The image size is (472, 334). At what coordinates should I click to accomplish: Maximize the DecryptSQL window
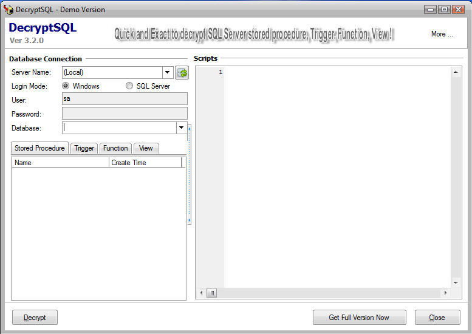point(444,10)
